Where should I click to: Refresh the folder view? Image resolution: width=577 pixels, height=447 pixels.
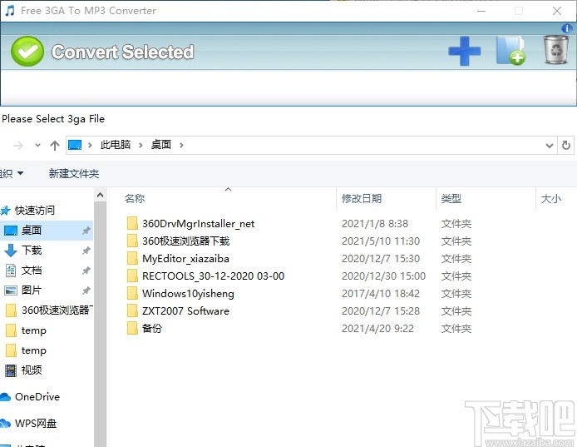pos(566,145)
